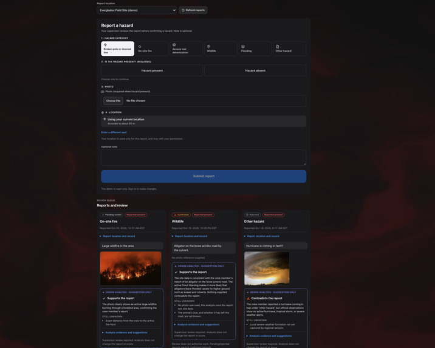
Task: Click Reported present badge on Wildlife card
Action: click(x=203, y=214)
